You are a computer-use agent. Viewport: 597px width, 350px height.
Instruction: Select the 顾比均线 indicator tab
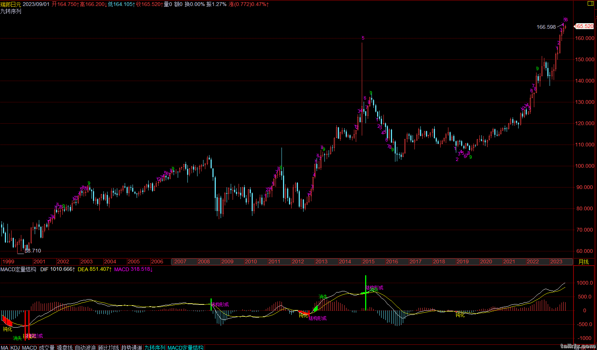109,347
